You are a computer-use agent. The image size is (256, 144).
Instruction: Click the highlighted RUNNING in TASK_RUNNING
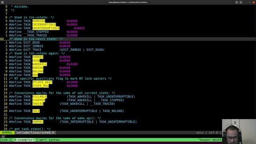pos(39,21)
